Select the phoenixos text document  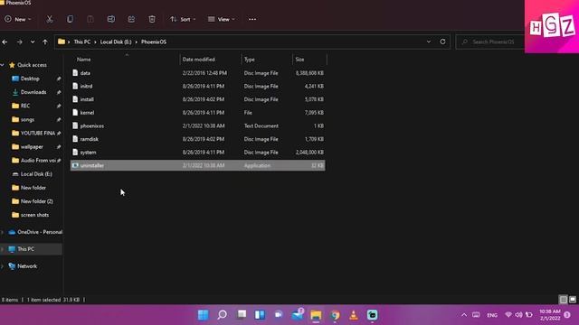pyautogui.click(x=198, y=126)
